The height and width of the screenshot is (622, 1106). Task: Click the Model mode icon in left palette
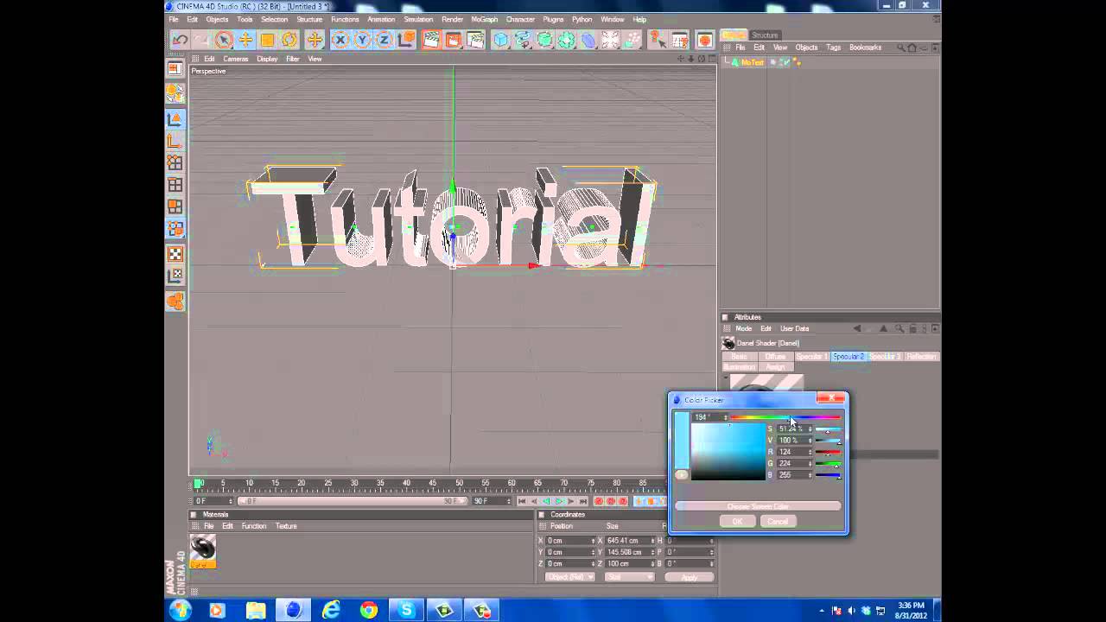(x=175, y=118)
